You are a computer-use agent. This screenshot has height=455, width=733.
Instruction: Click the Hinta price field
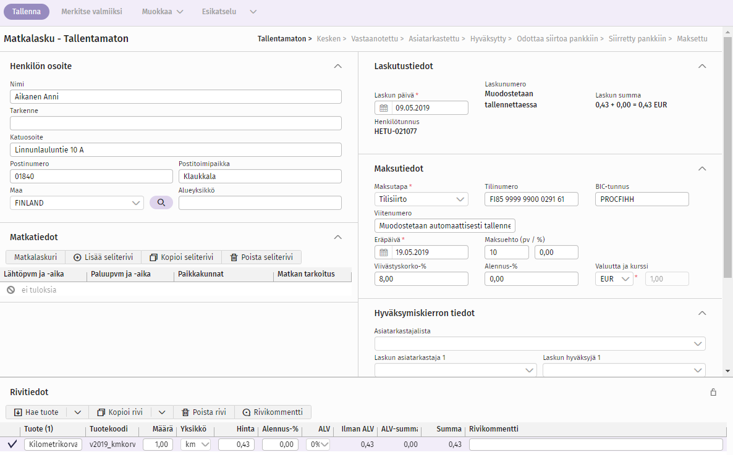pyautogui.click(x=237, y=445)
